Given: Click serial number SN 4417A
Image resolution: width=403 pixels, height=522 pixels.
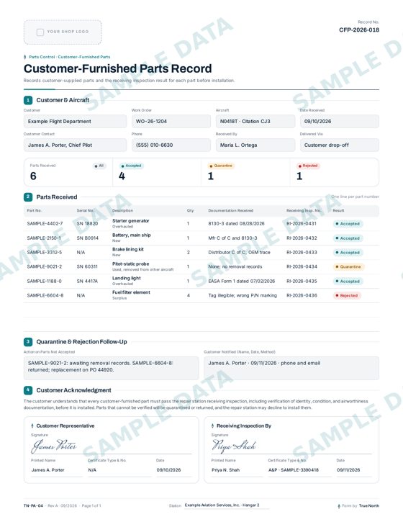Looking at the screenshot, I should (87, 282).
